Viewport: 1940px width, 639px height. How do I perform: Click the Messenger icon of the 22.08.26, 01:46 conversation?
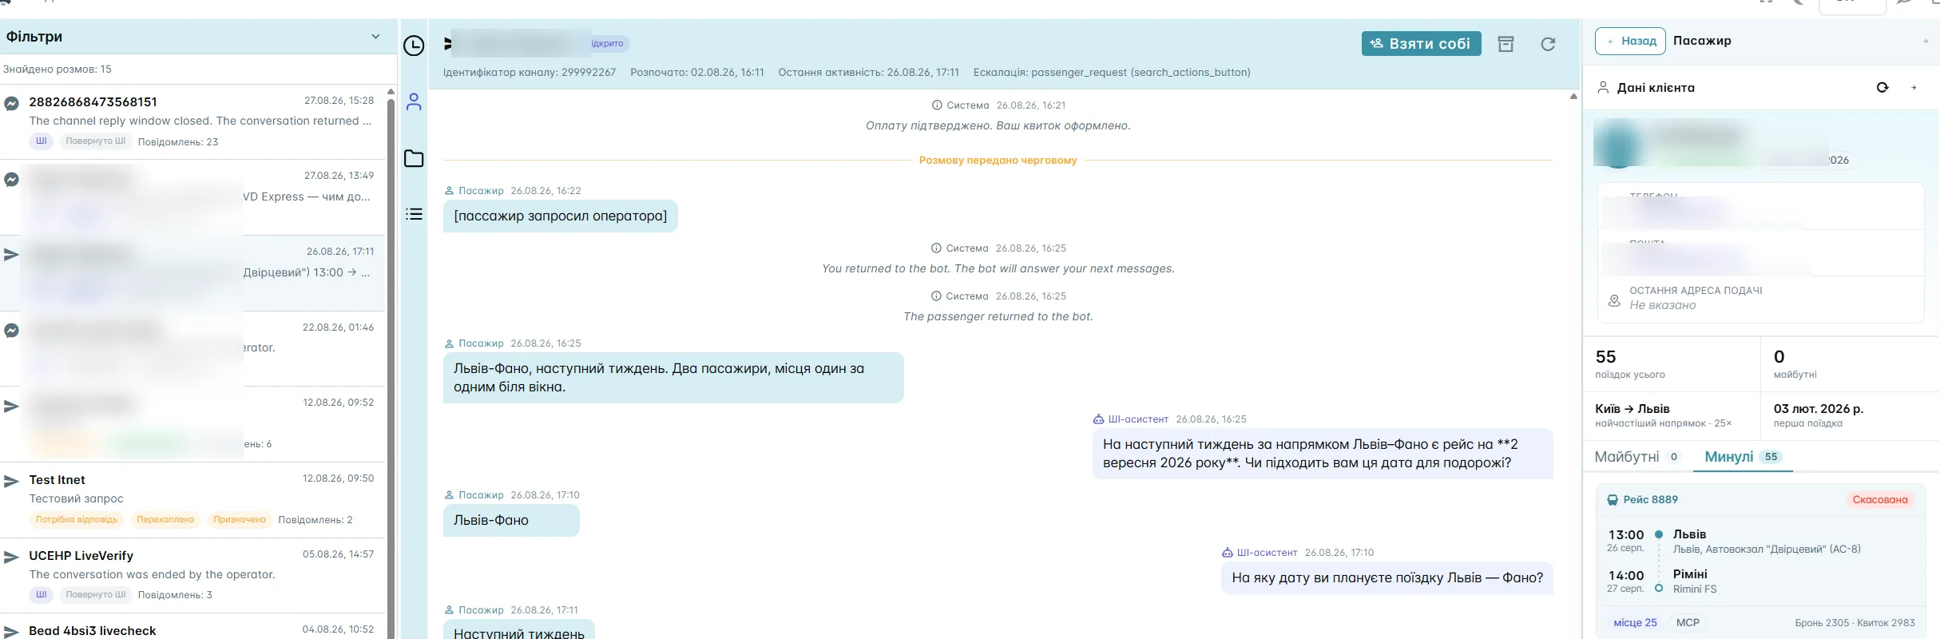click(12, 331)
